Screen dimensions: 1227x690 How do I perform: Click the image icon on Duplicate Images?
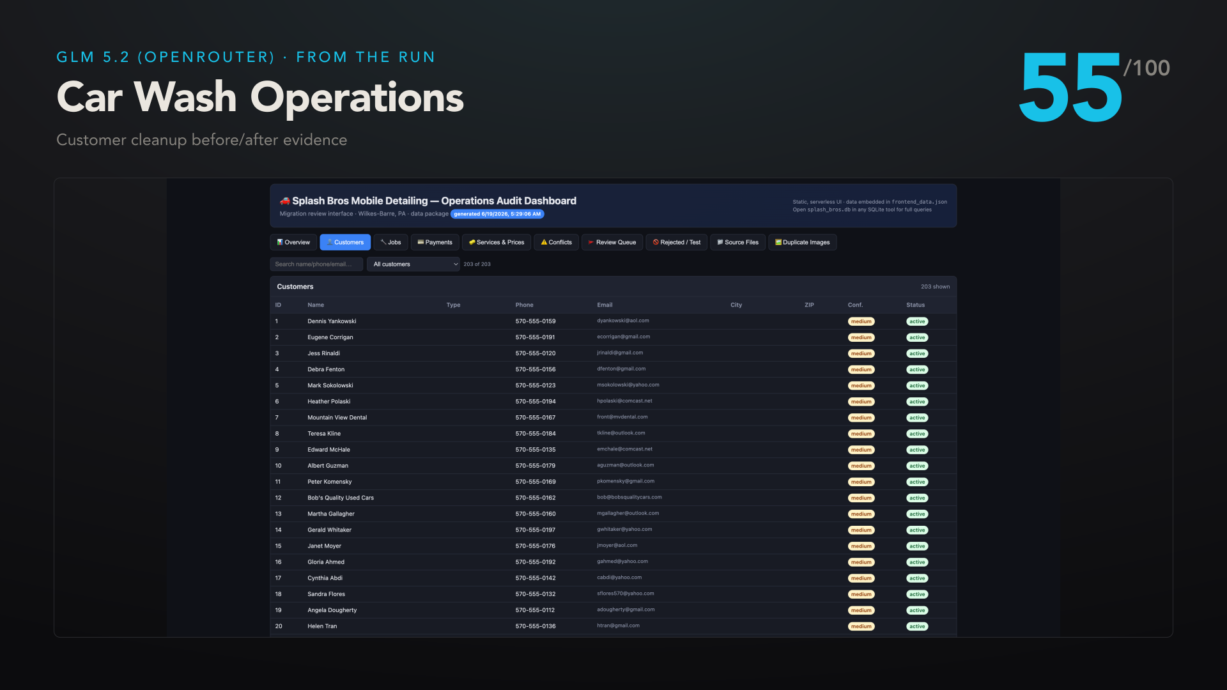coord(778,242)
